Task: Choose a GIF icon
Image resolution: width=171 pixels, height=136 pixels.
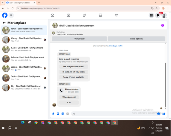Action: tap(68, 114)
